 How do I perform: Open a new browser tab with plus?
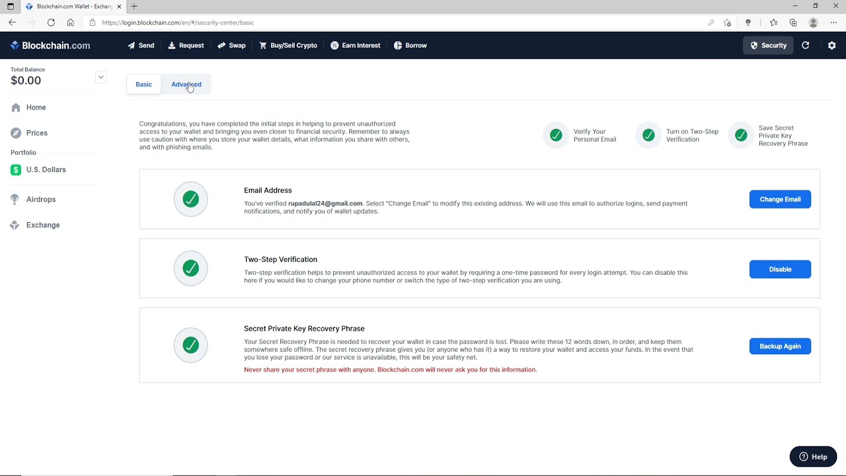[x=134, y=7]
